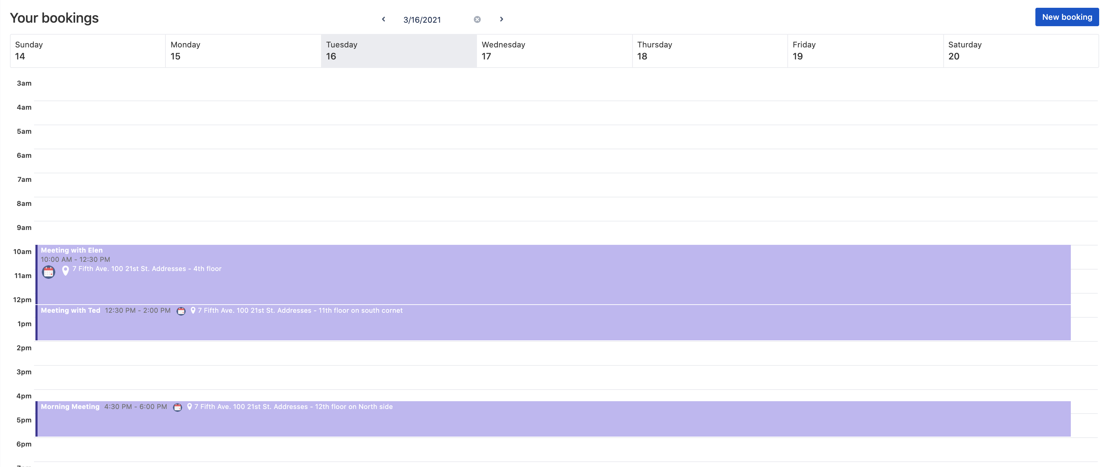The image size is (1102, 467).
Task: Open the Meeting with Elen booking title
Action: point(72,250)
